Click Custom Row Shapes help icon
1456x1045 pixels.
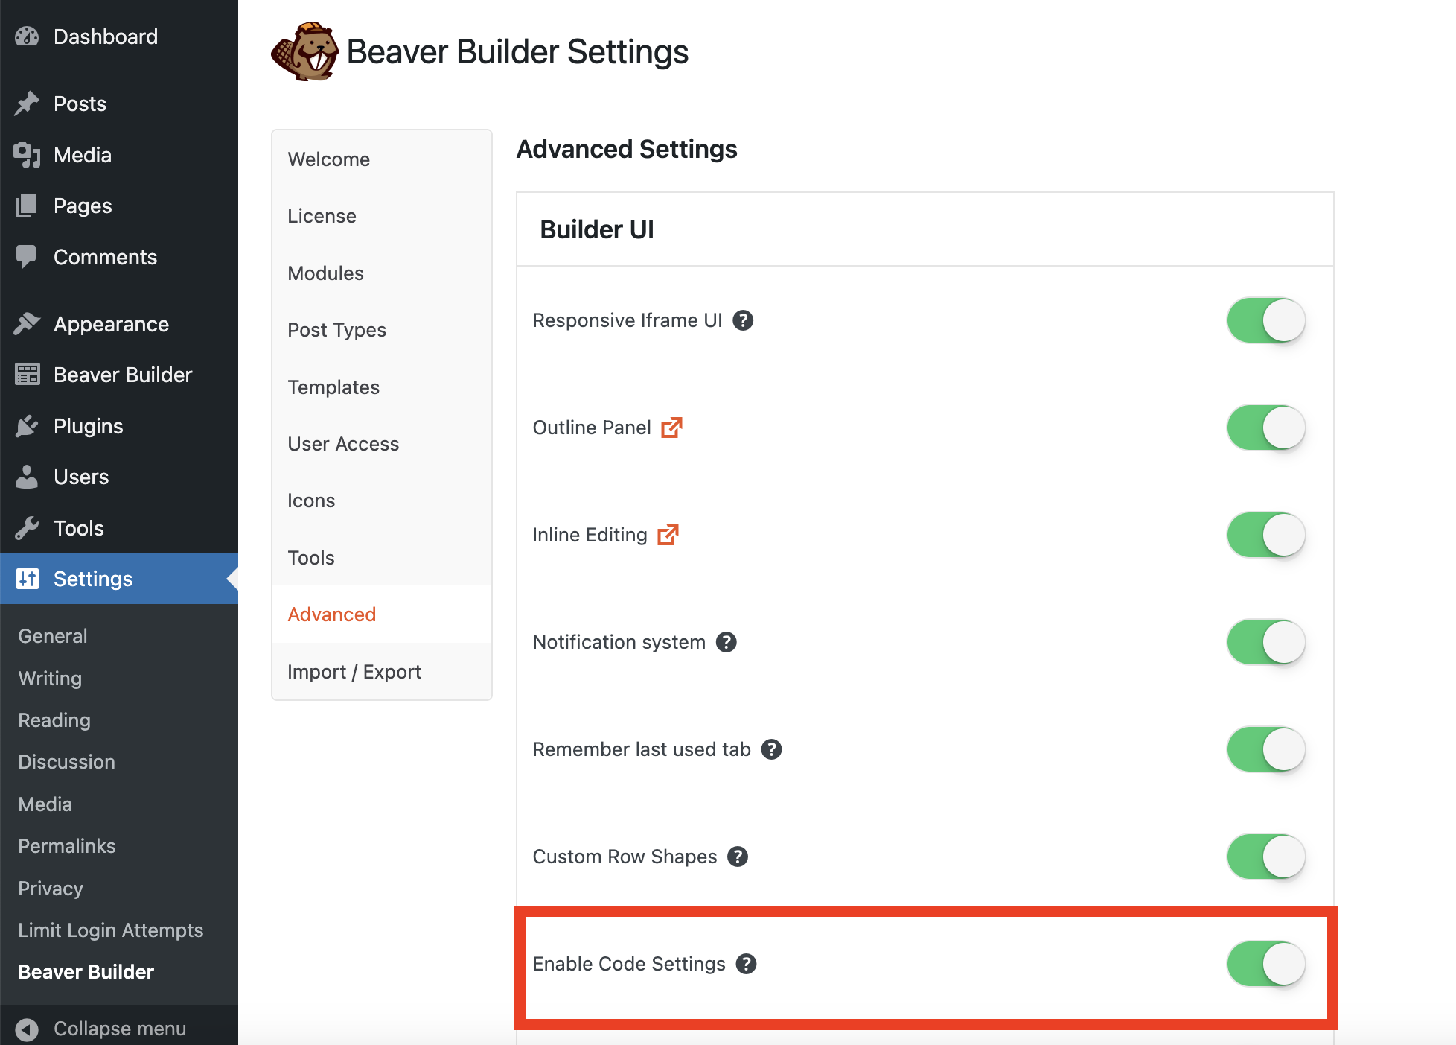point(737,857)
